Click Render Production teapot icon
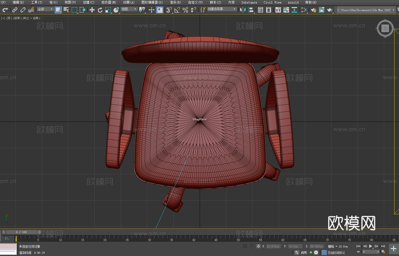Viewport: 399px width, 256px height. click(330, 10)
